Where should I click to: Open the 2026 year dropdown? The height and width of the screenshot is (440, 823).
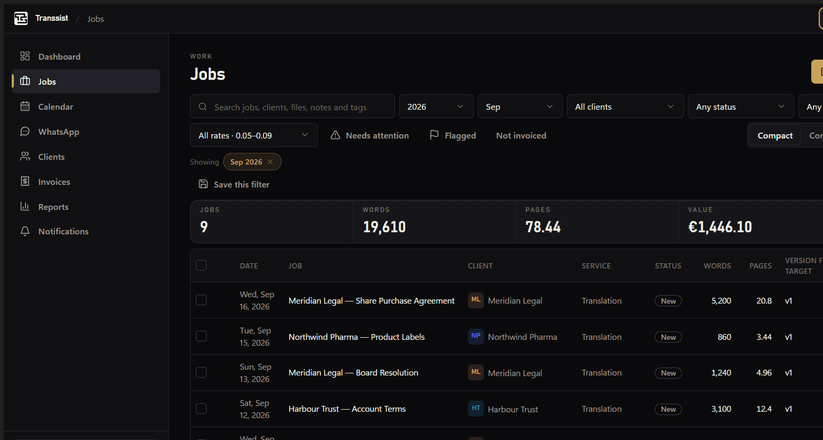tap(436, 107)
